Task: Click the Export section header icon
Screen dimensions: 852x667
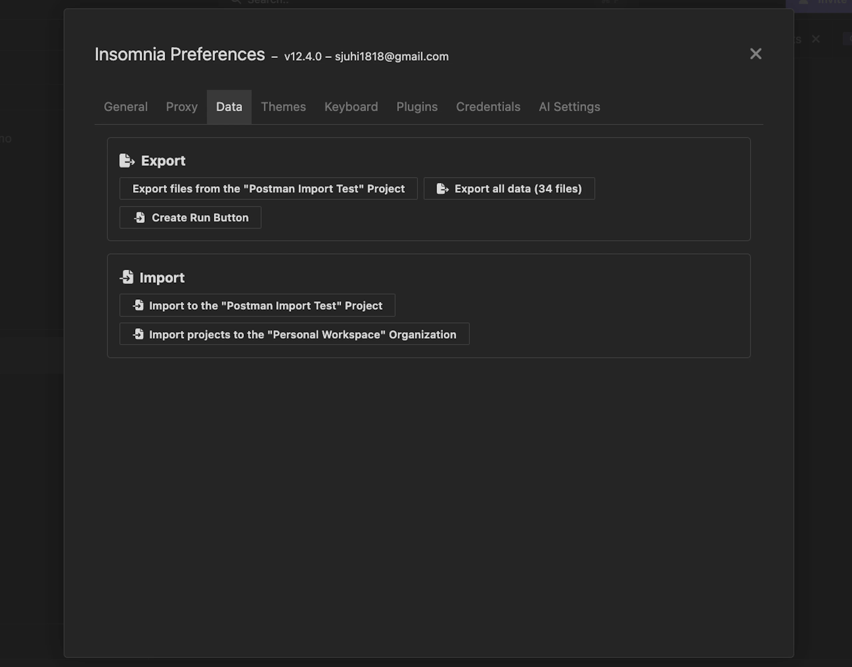Action: click(127, 161)
